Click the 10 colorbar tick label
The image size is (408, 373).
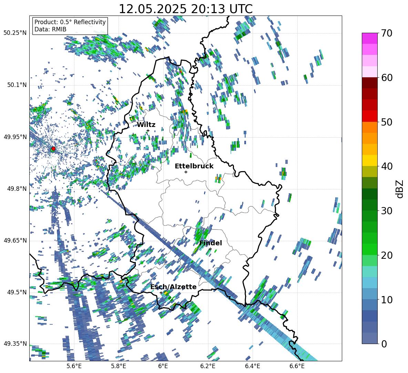pos(387,300)
